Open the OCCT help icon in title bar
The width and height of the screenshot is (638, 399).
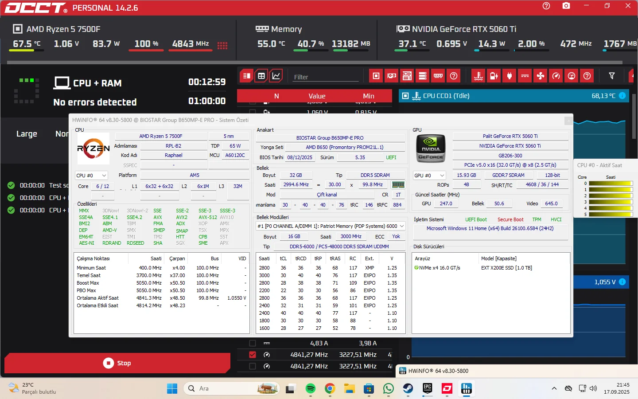tap(546, 6)
